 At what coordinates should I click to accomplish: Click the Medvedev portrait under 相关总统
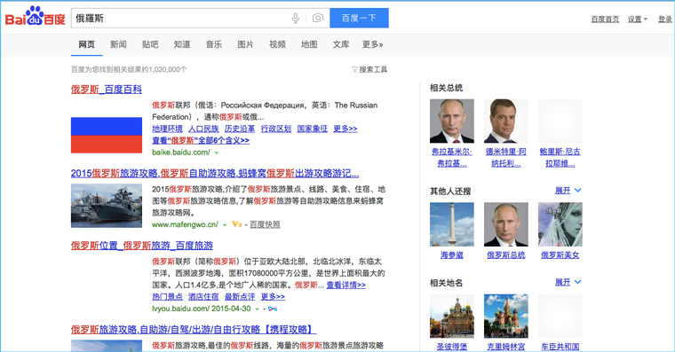click(506, 121)
